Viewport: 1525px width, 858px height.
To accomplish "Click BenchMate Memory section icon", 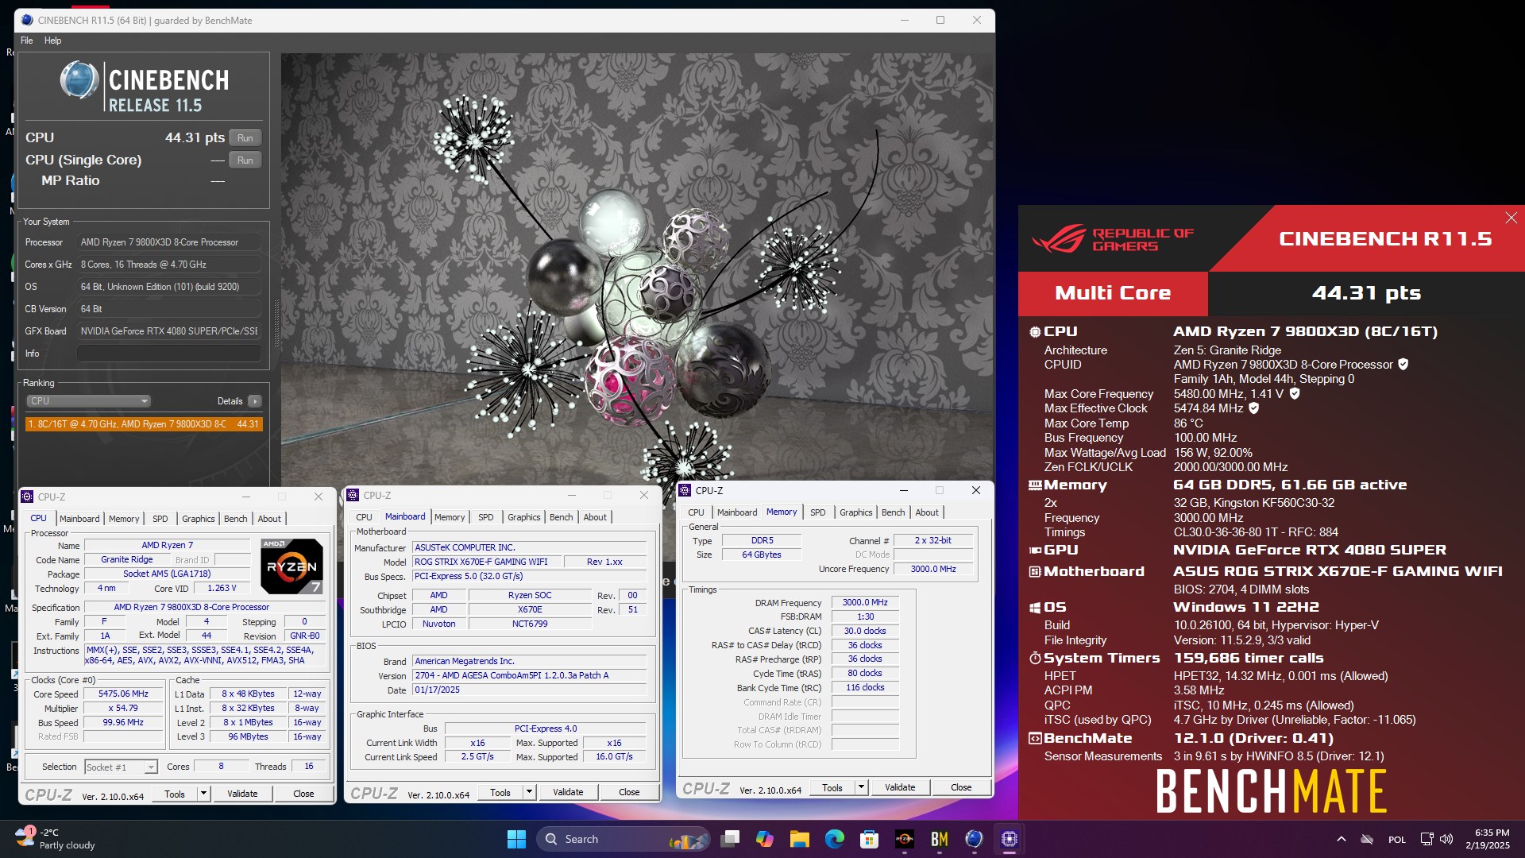I will (x=1035, y=485).
